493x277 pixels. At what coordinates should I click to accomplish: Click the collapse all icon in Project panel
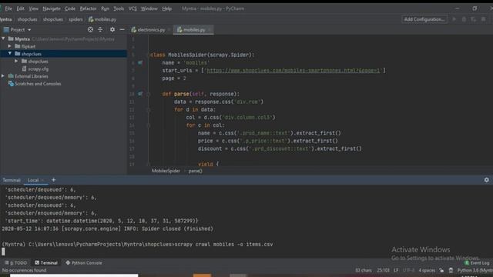coord(100,29)
